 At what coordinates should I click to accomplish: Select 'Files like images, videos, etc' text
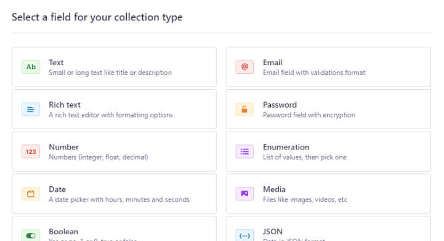click(x=305, y=199)
